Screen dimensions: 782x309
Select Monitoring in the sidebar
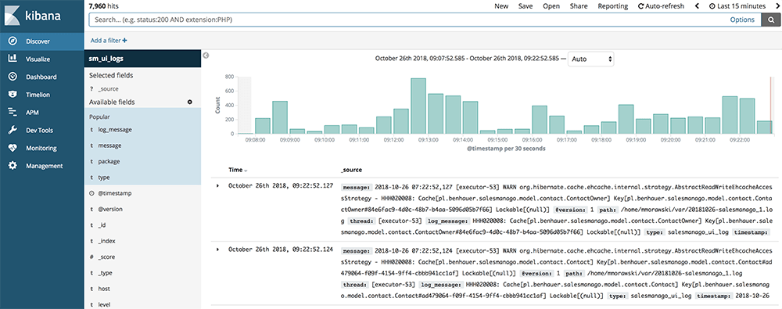click(x=42, y=148)
